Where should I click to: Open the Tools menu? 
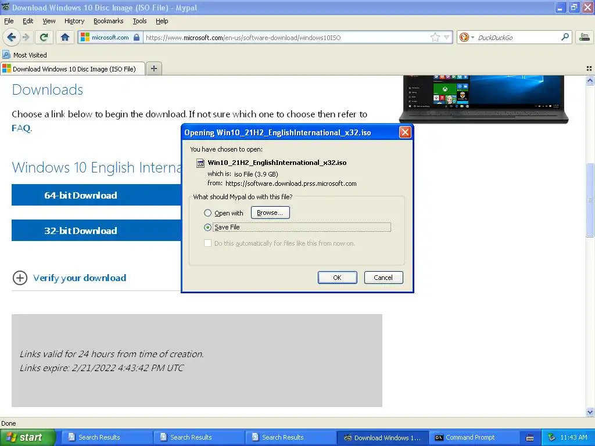[139, 21]
